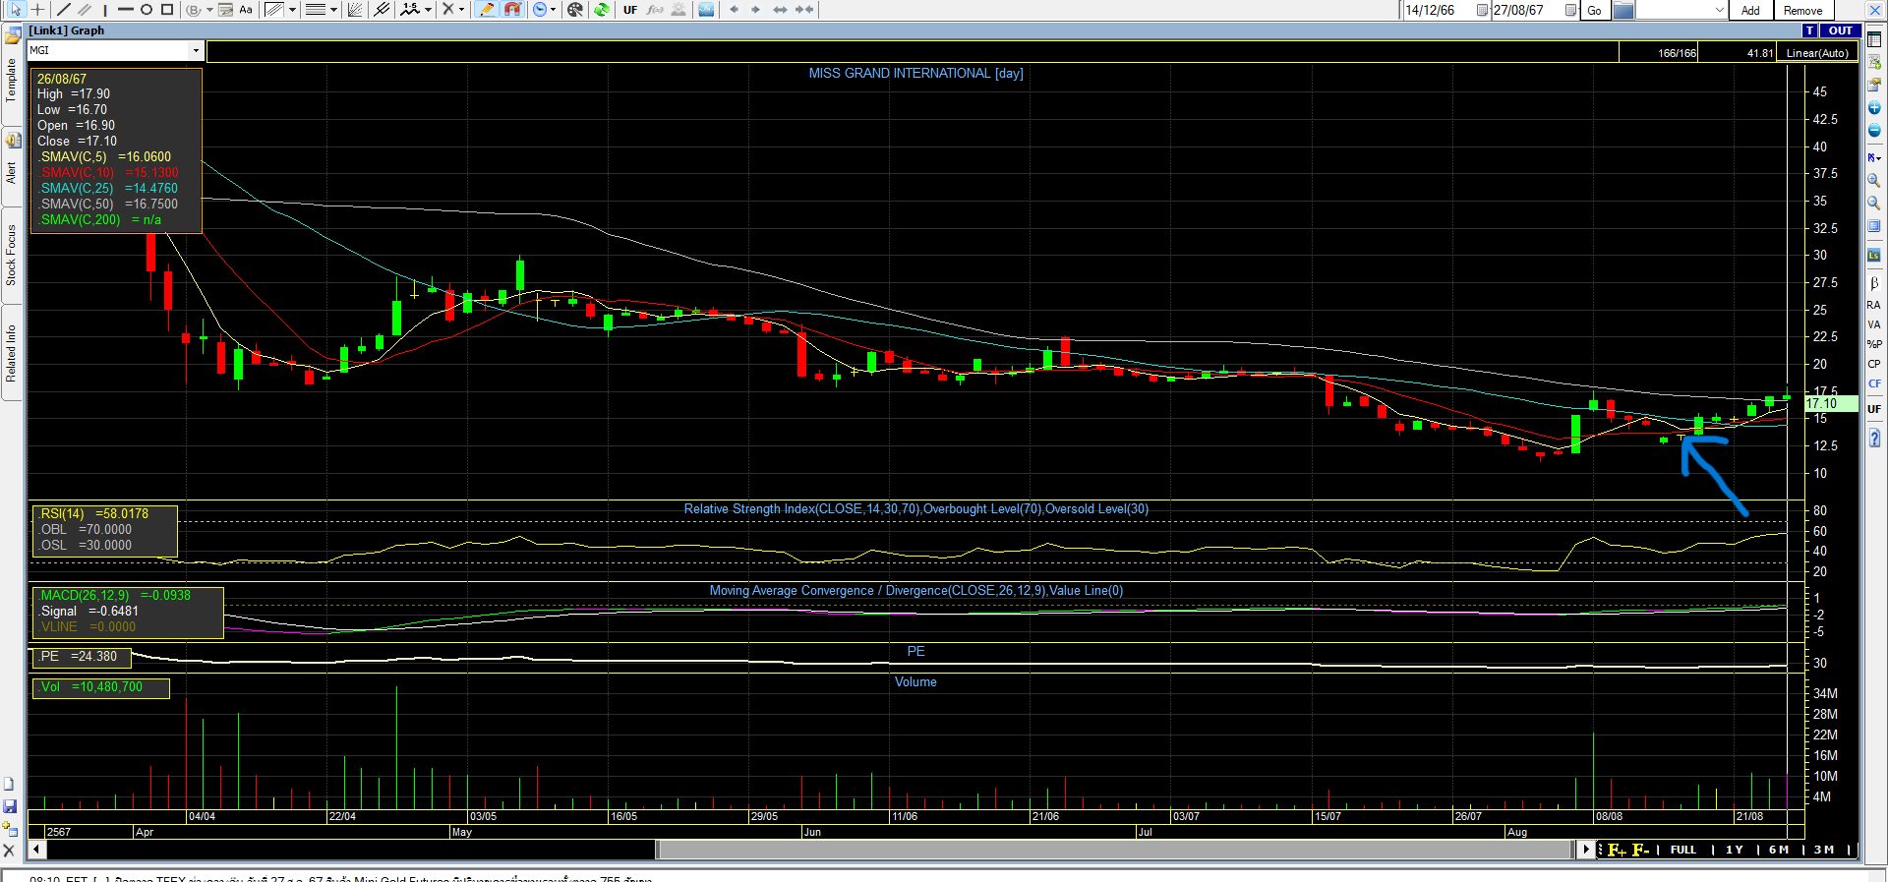This screenshot has width=1888, height=882.
Task: Open the B tool dropdown arrow
Action: coord(209,10)
